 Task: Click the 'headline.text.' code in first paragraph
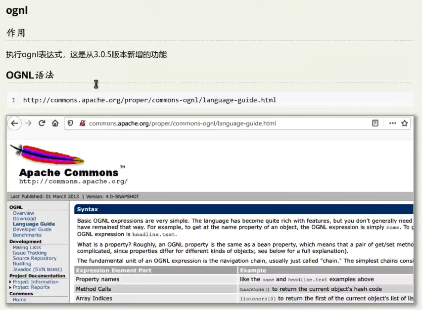point(154,234)
